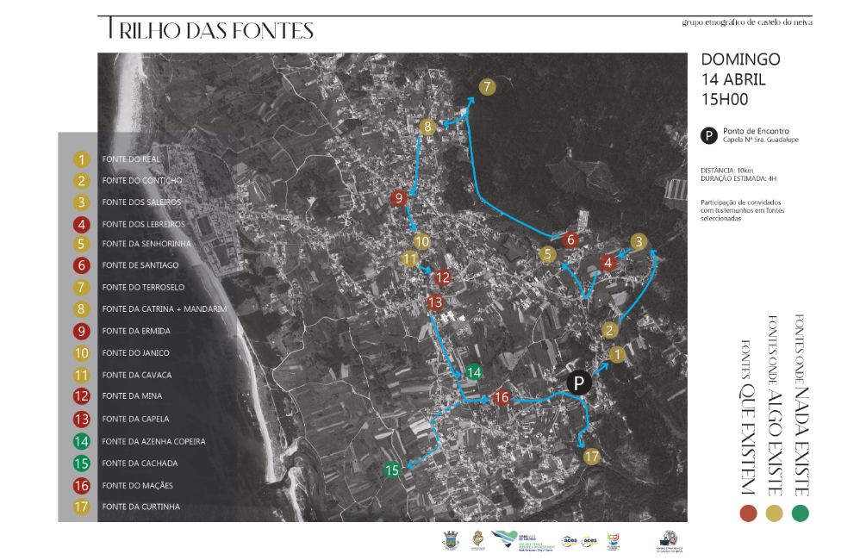
Task: Select green marker 14 on the map
Action: coord(474,373)
